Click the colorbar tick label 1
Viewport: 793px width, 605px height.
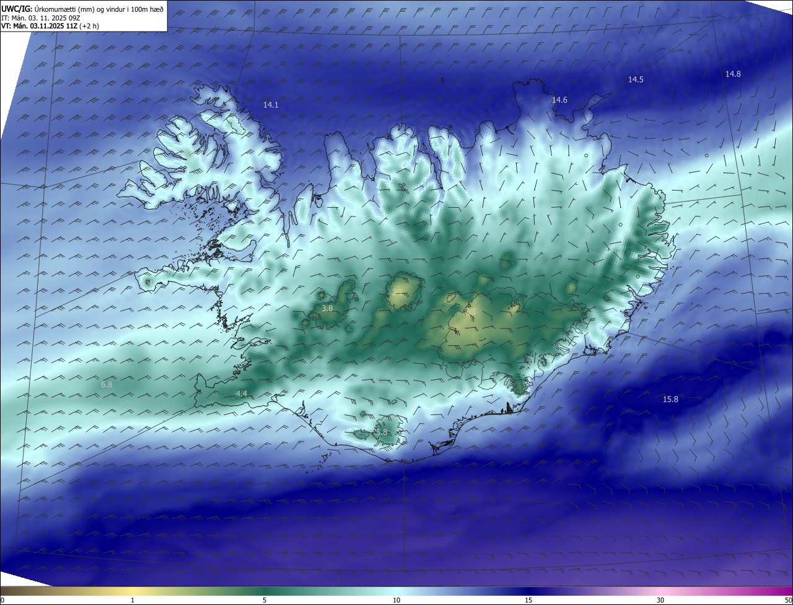coord(133,600)
